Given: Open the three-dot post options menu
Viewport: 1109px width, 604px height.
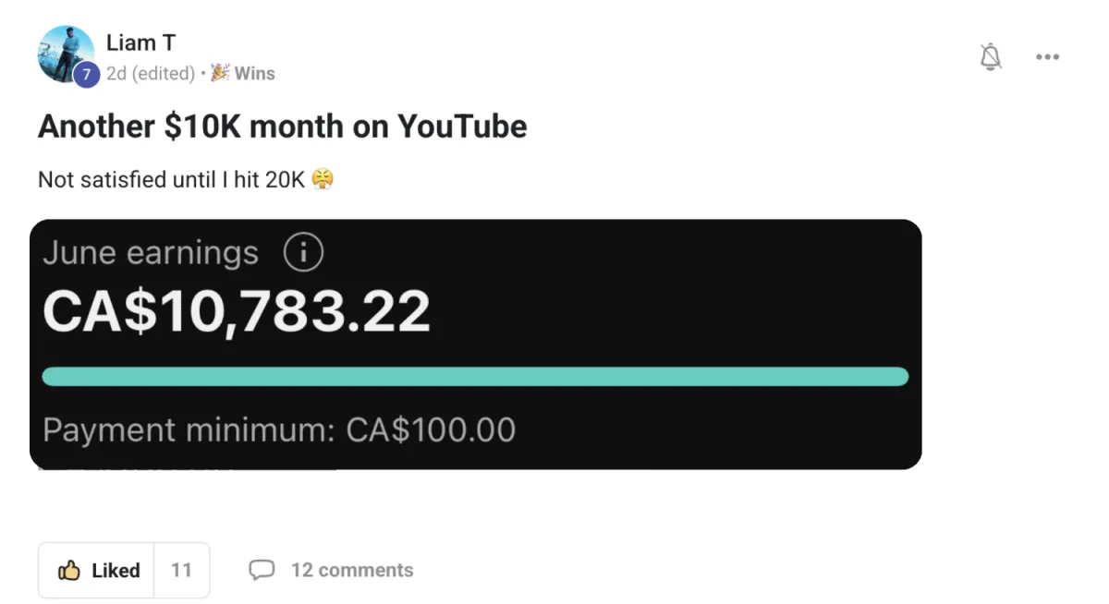Looking at the screenshot, I should [1047, 57].
